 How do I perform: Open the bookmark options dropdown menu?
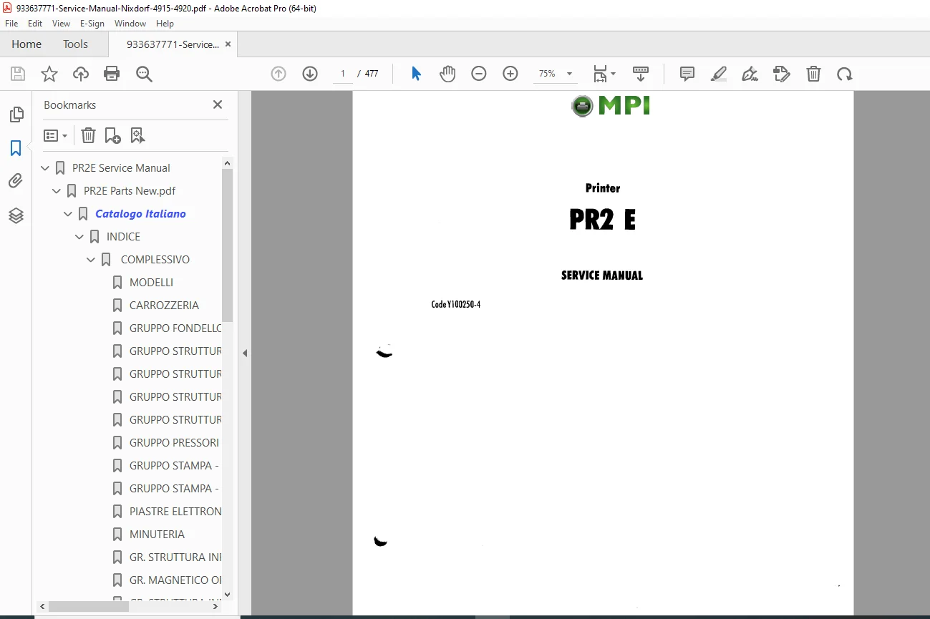click(x=56, y=135)
